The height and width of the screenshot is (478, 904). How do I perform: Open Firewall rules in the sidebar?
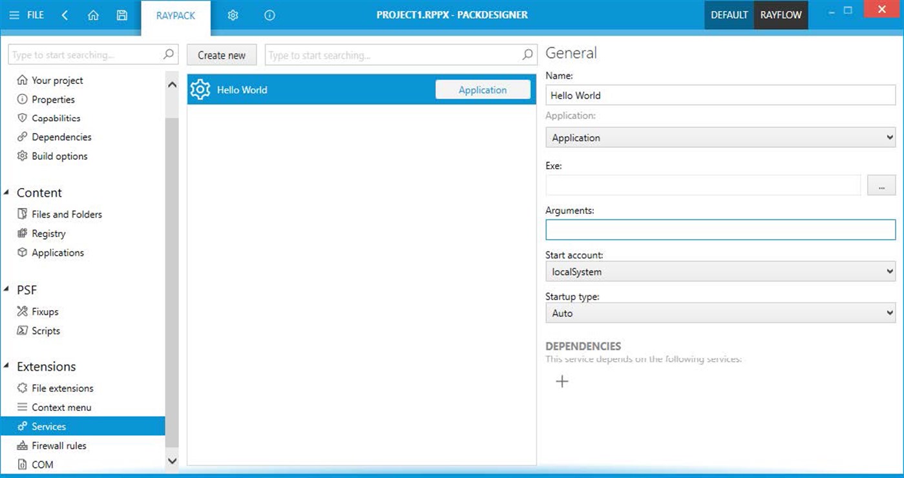point(59,446)
